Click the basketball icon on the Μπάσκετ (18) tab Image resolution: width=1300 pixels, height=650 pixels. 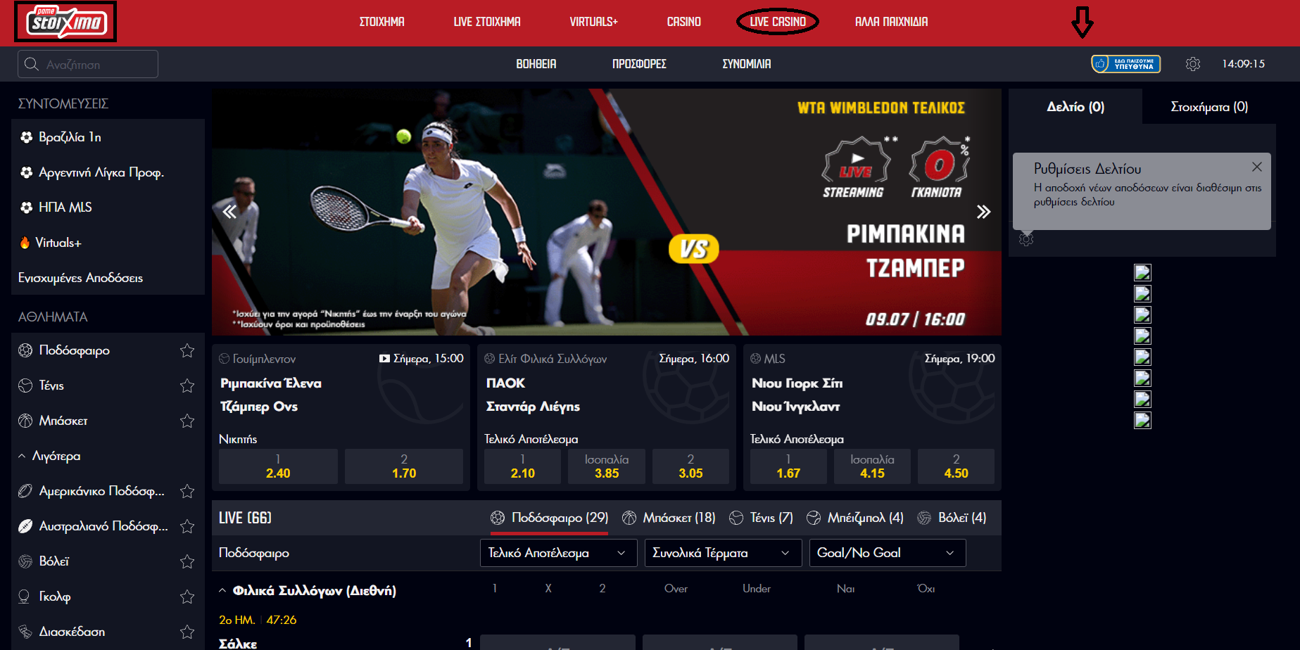[x=629, y=518]
